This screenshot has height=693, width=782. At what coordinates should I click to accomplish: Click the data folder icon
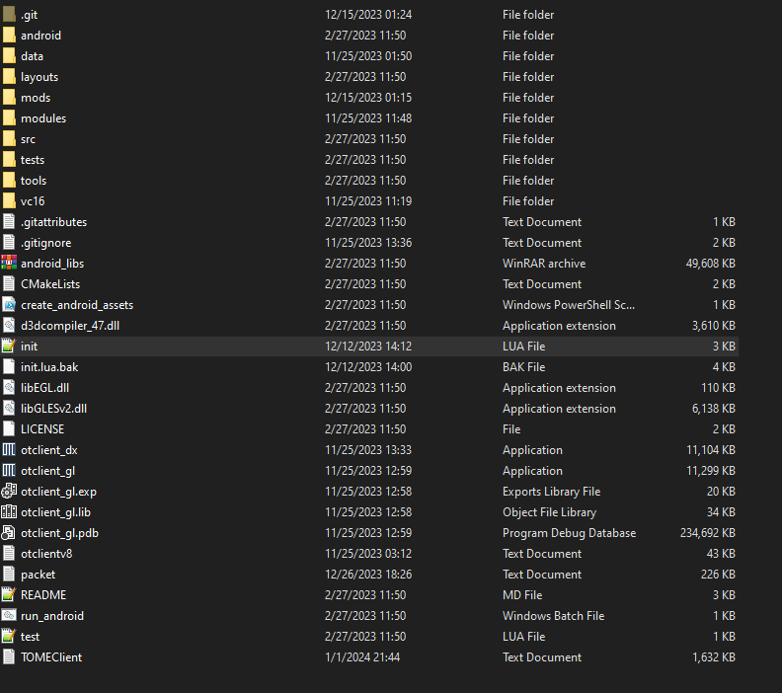[9, 56]
